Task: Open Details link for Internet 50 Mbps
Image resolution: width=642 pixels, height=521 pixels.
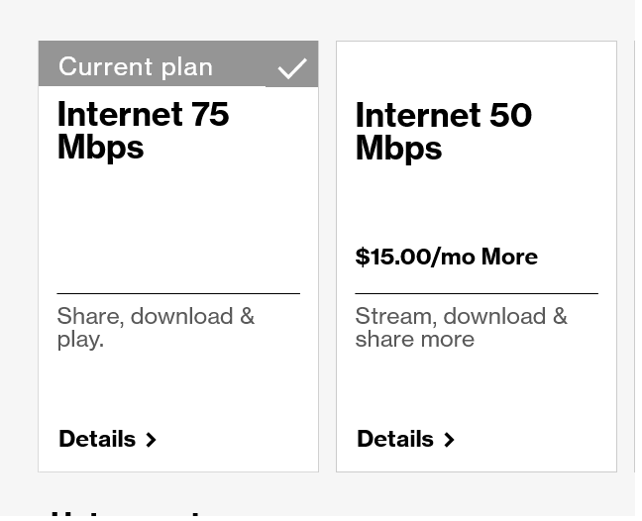Action: pyautogui.click(x=395, y=439)
